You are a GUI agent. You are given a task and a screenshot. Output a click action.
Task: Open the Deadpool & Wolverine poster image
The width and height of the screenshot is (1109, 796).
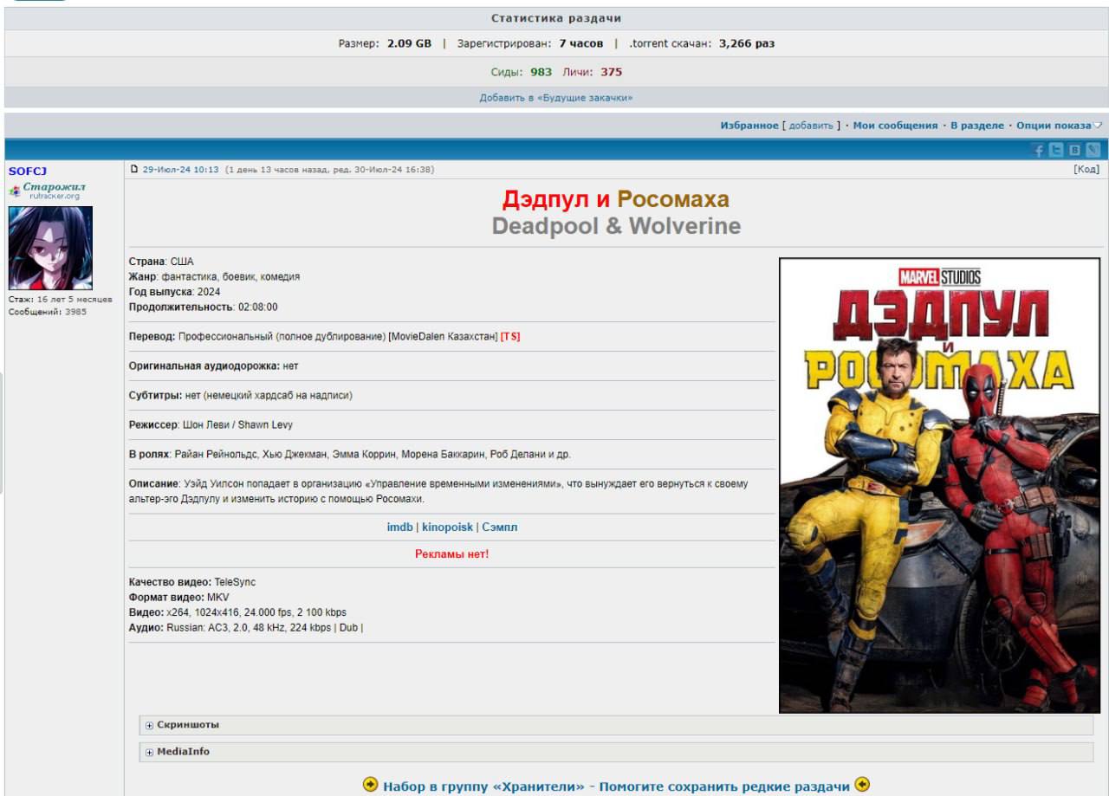pos(939,485)
